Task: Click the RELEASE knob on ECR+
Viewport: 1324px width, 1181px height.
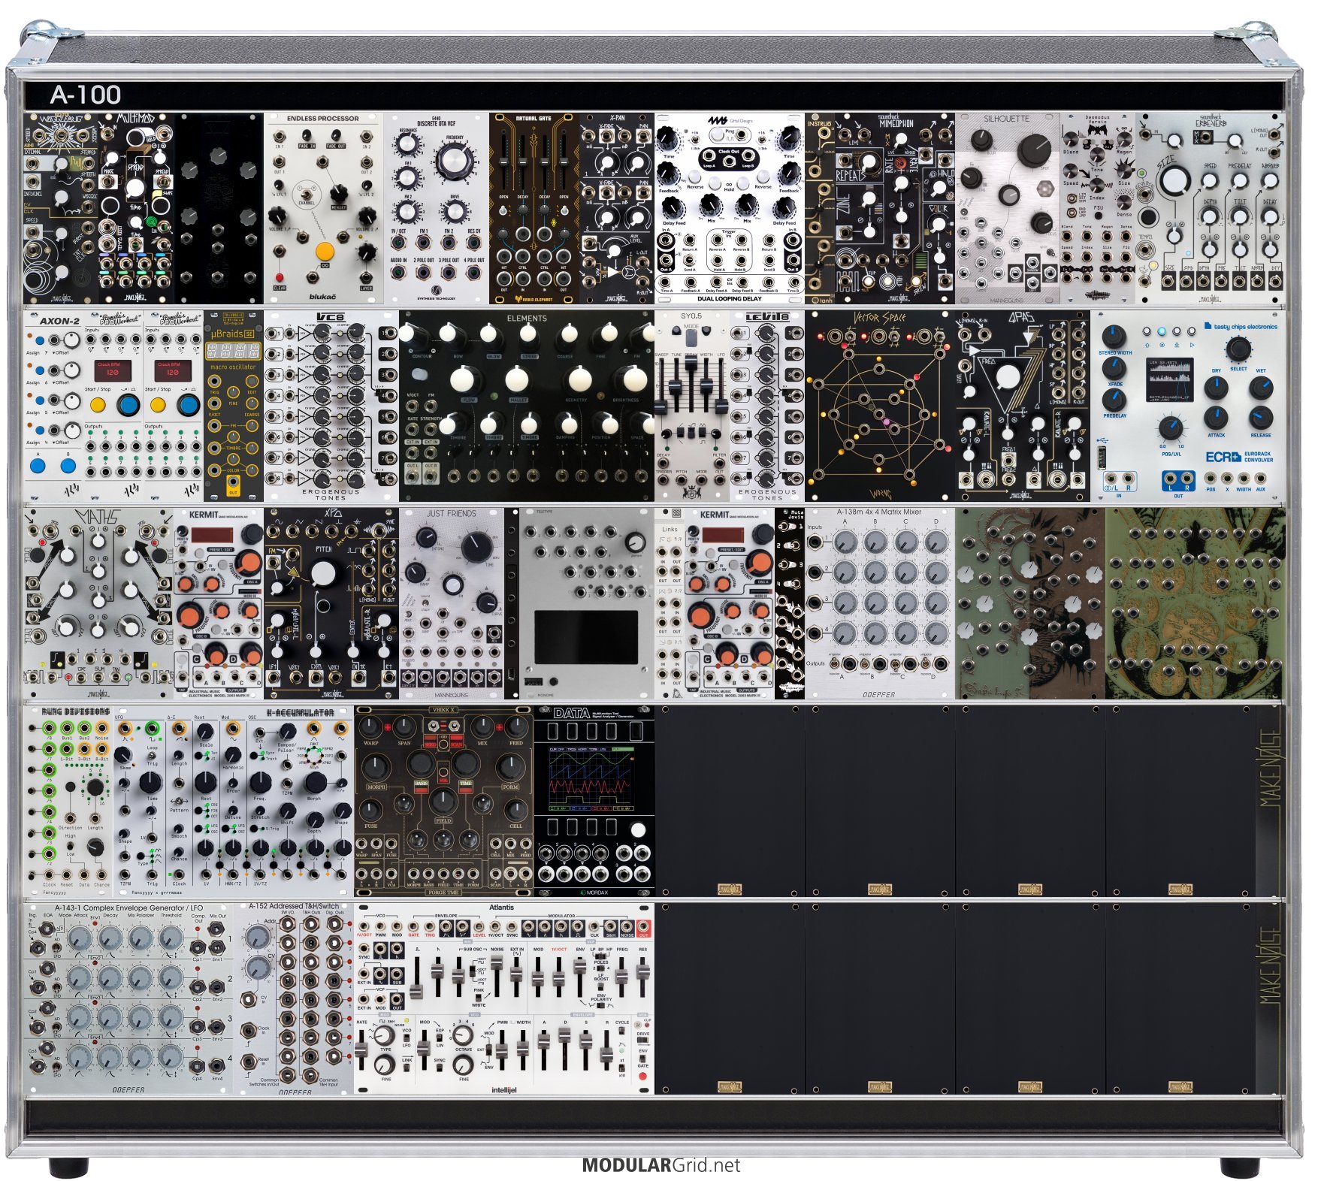Action: click(1261, 418)
